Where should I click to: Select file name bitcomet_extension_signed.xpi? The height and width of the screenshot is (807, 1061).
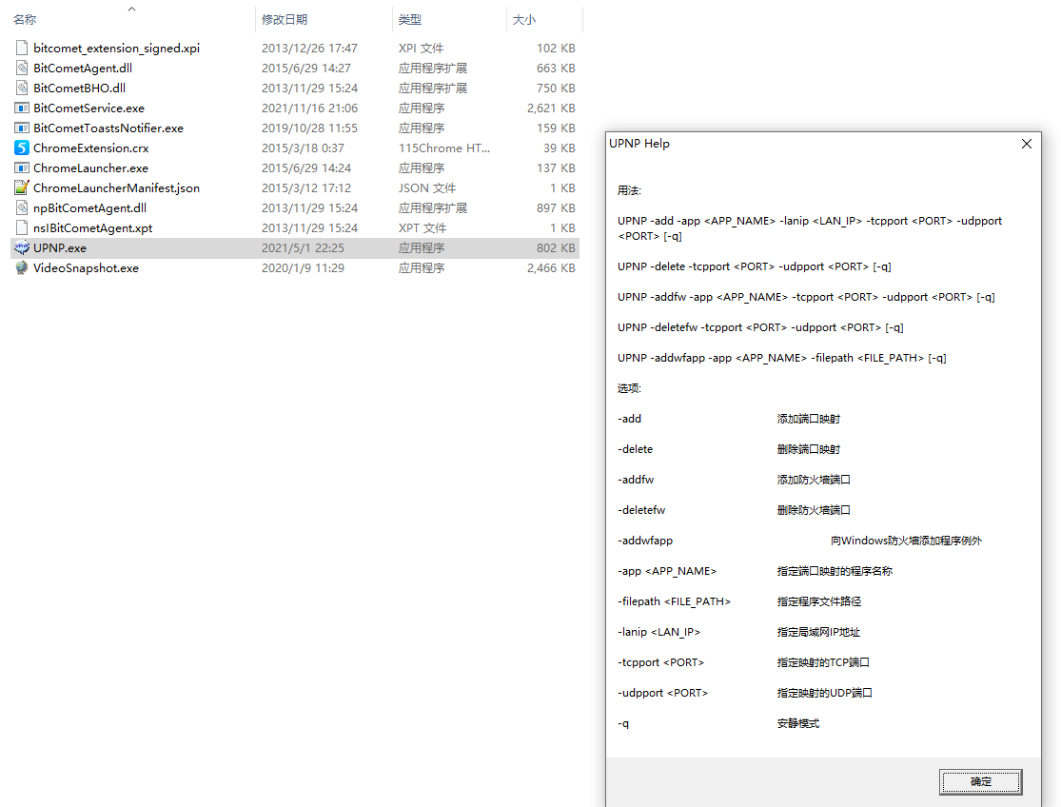(x=116, y=48)
